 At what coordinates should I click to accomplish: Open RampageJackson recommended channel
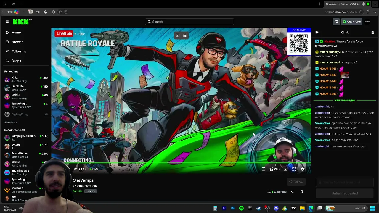[x=26, y=138]
